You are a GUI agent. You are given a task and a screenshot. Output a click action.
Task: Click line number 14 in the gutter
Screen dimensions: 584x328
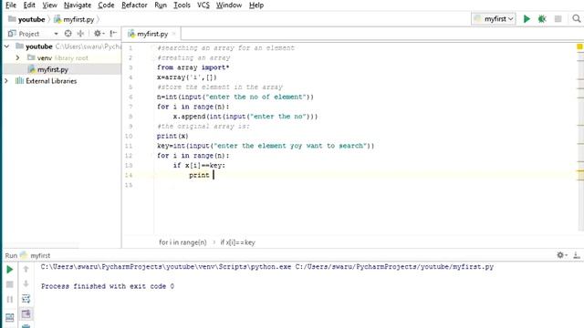click(129, 175)
